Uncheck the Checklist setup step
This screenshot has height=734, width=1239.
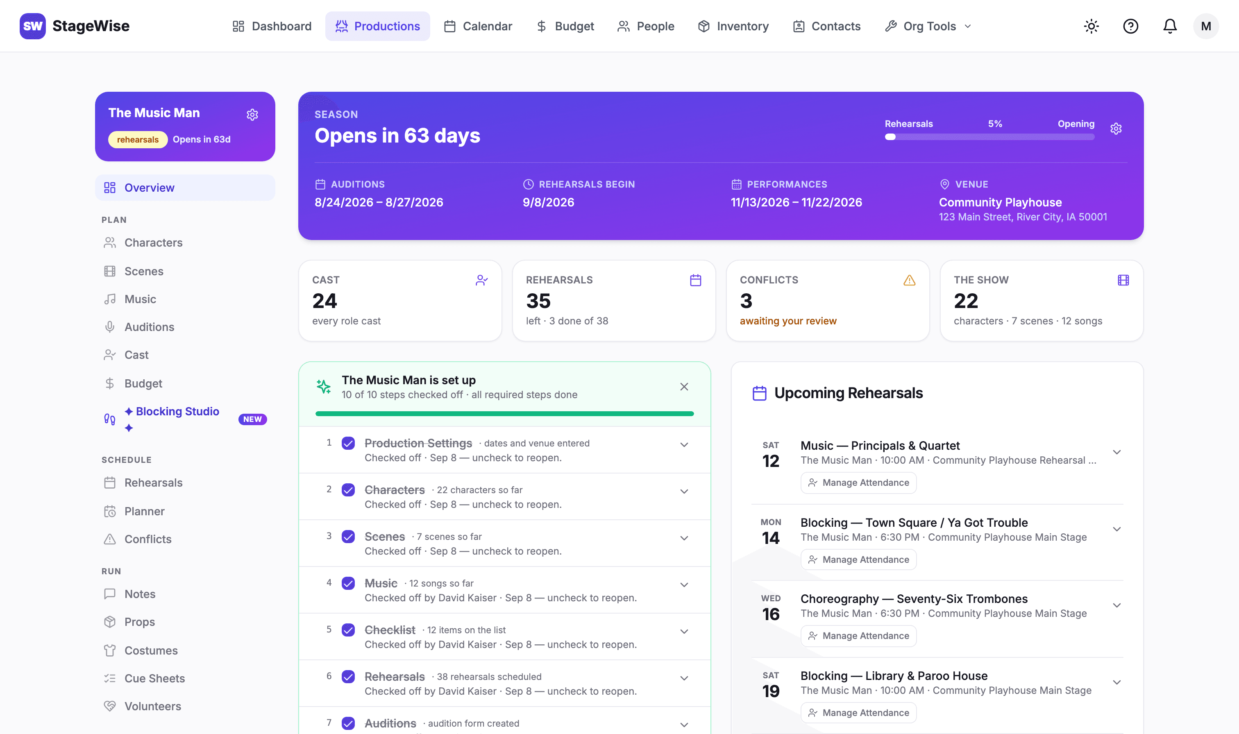point(348,630)
